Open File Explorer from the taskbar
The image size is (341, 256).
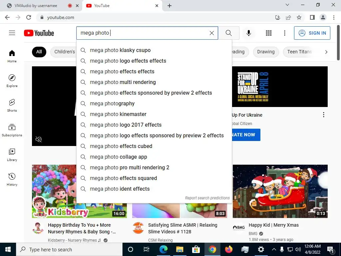(x=179, y=249)
